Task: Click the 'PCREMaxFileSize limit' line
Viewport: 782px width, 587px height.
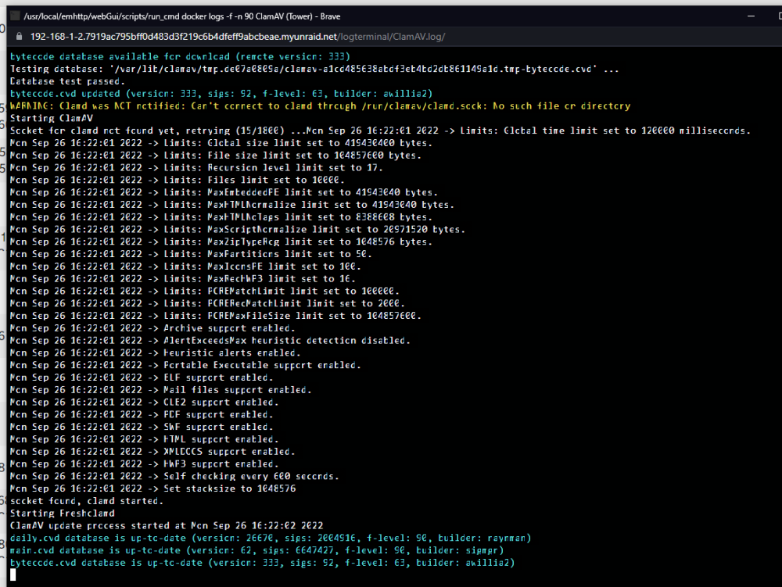Action: (x=216, y=316)
